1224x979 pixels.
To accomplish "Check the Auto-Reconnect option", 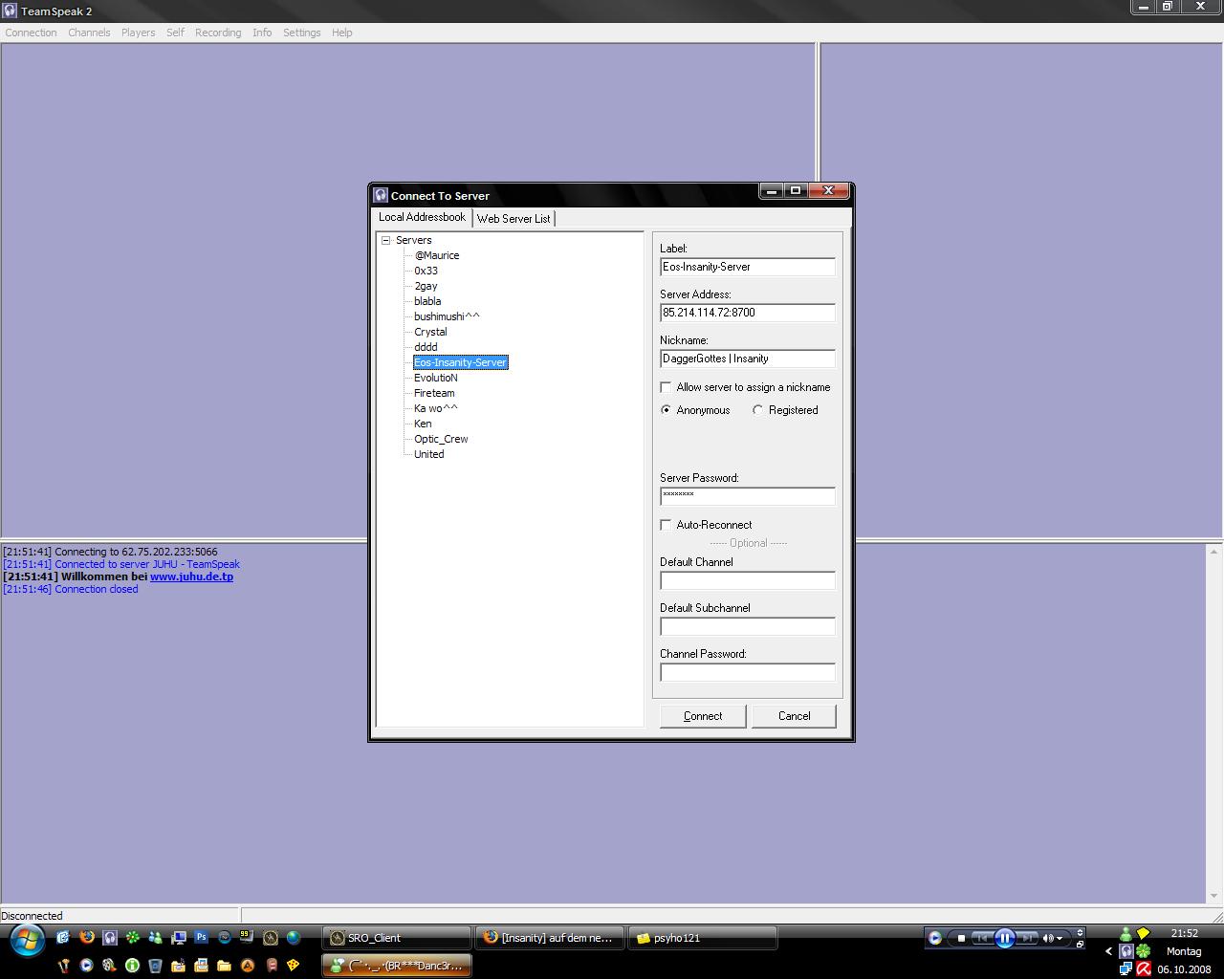I will point(667,525).
